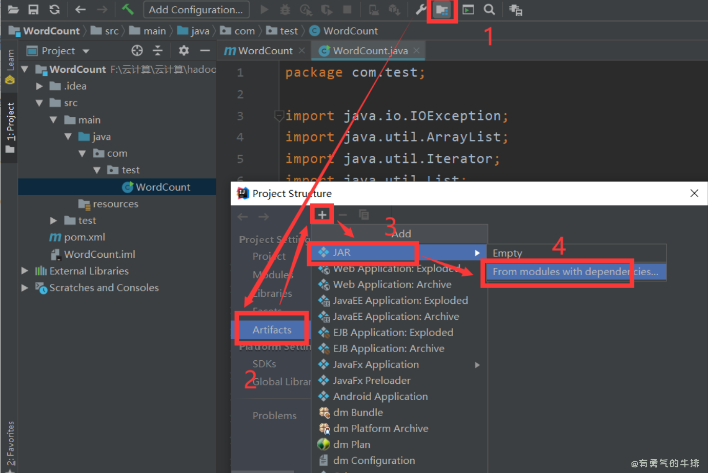Click the run-anything icon beside the search magnifier
This screenshot has width=708, height=473.
tap(468, 10)
